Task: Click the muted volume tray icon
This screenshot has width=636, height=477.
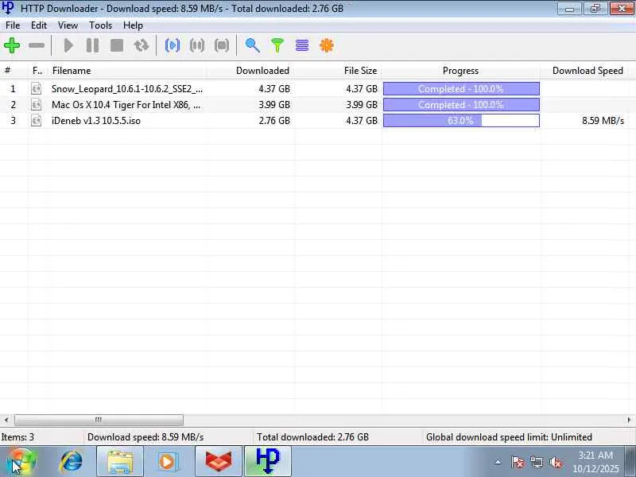Action: click(x=555, y=462)
